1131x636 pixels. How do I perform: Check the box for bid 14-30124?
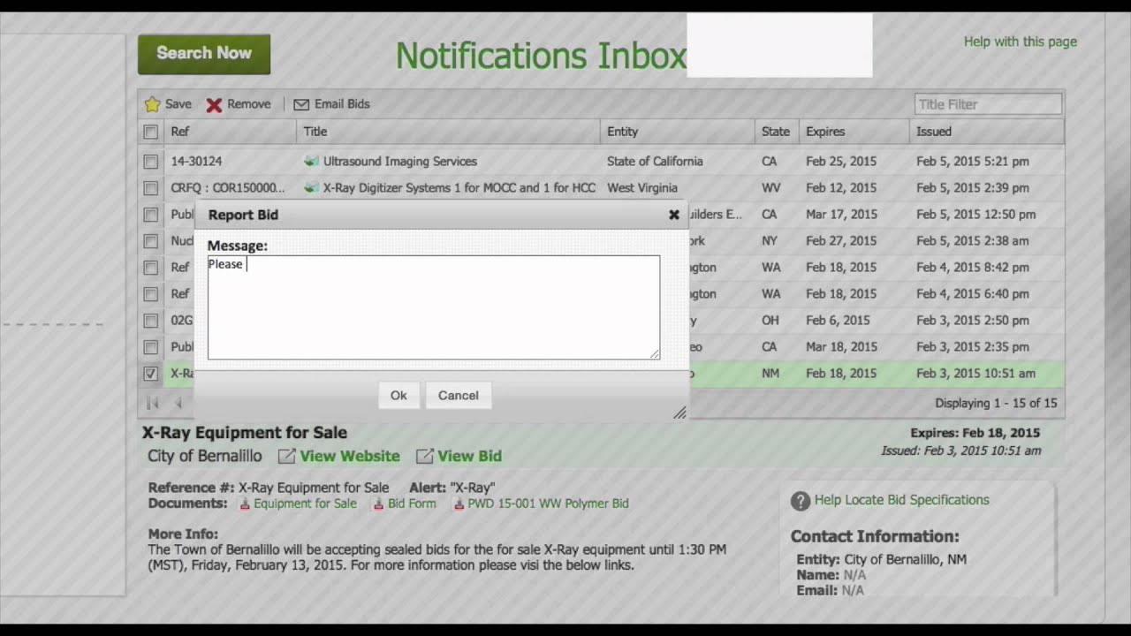click(150, 162)
